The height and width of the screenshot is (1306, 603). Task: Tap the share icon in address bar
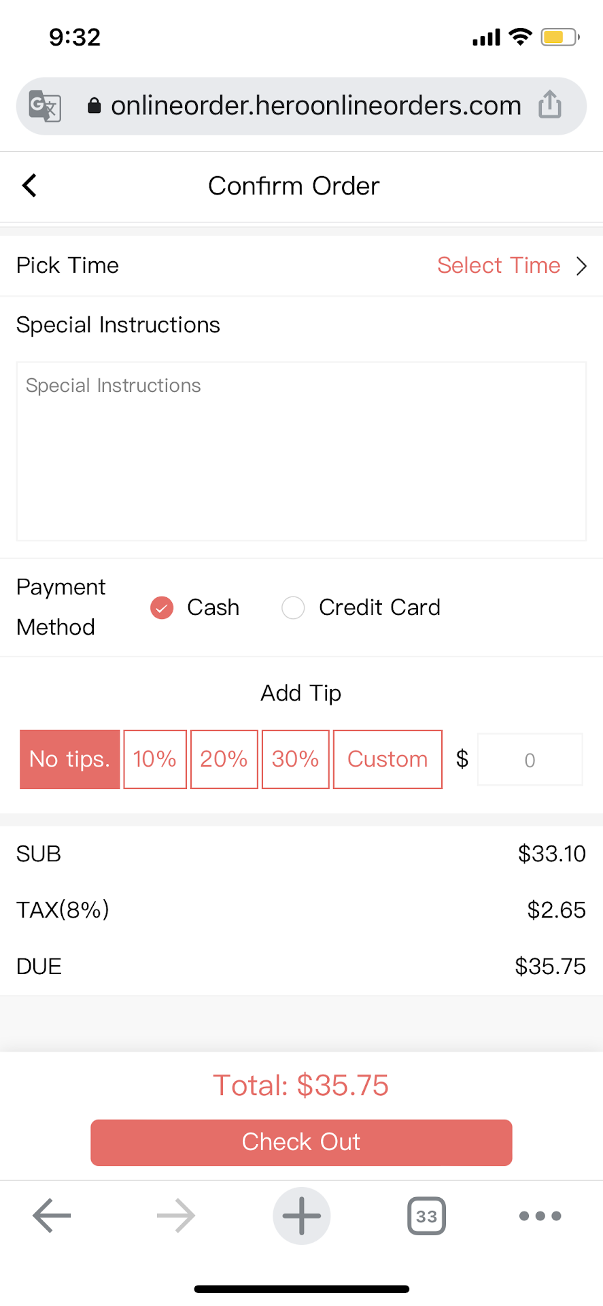(549, 105)
